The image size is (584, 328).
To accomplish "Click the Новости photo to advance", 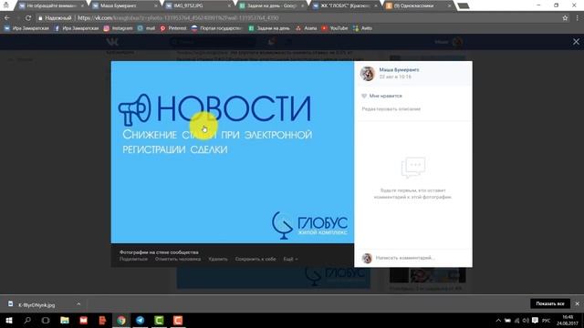I will (x=233, y=152).
